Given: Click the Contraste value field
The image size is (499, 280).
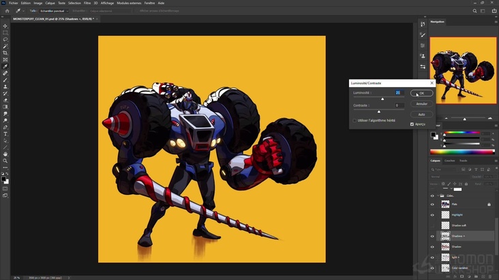Looking at the screenshot, I should click(x=399, y=105).
